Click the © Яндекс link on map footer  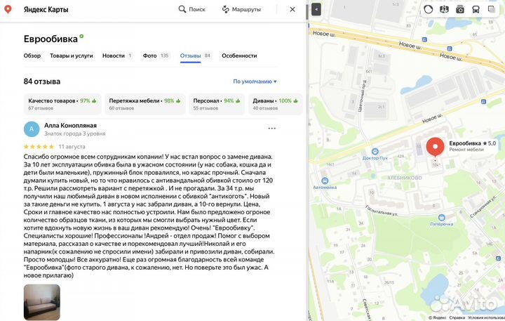[437, 317]
